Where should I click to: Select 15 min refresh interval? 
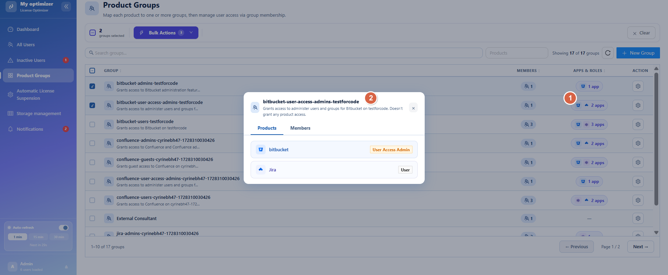pyautogui.click(x=38, y=237)
